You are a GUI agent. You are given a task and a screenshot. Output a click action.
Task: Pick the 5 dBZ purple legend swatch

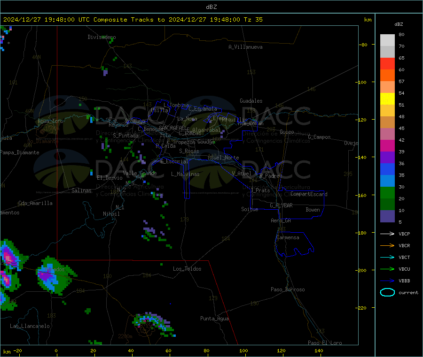click(x=387, y=216)
